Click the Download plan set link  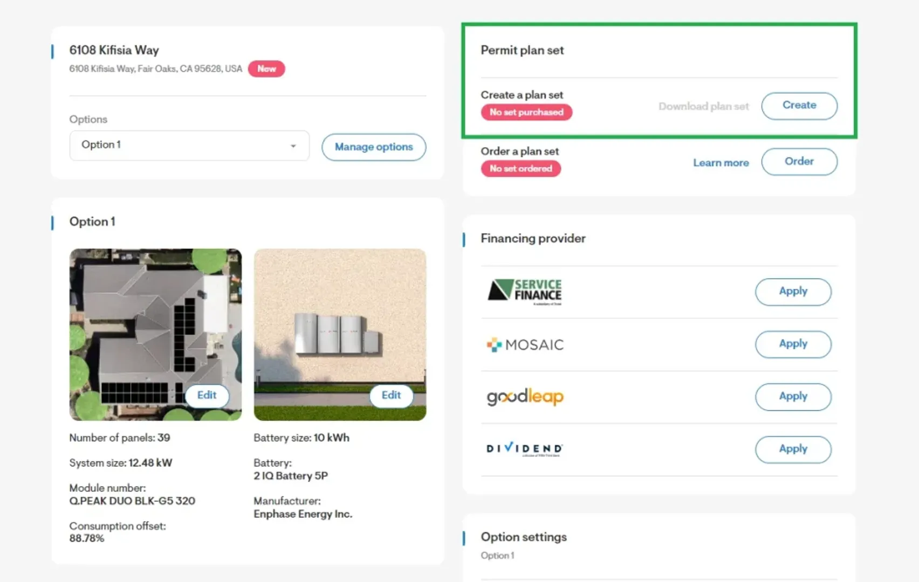[x=703, y=106]
